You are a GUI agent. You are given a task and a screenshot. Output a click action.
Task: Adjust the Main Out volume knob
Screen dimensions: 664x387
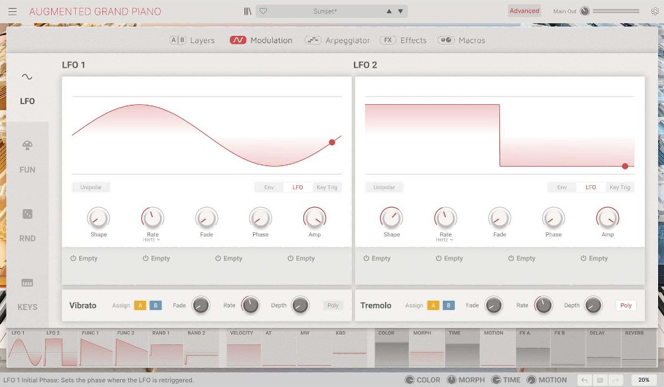point(585,11)
